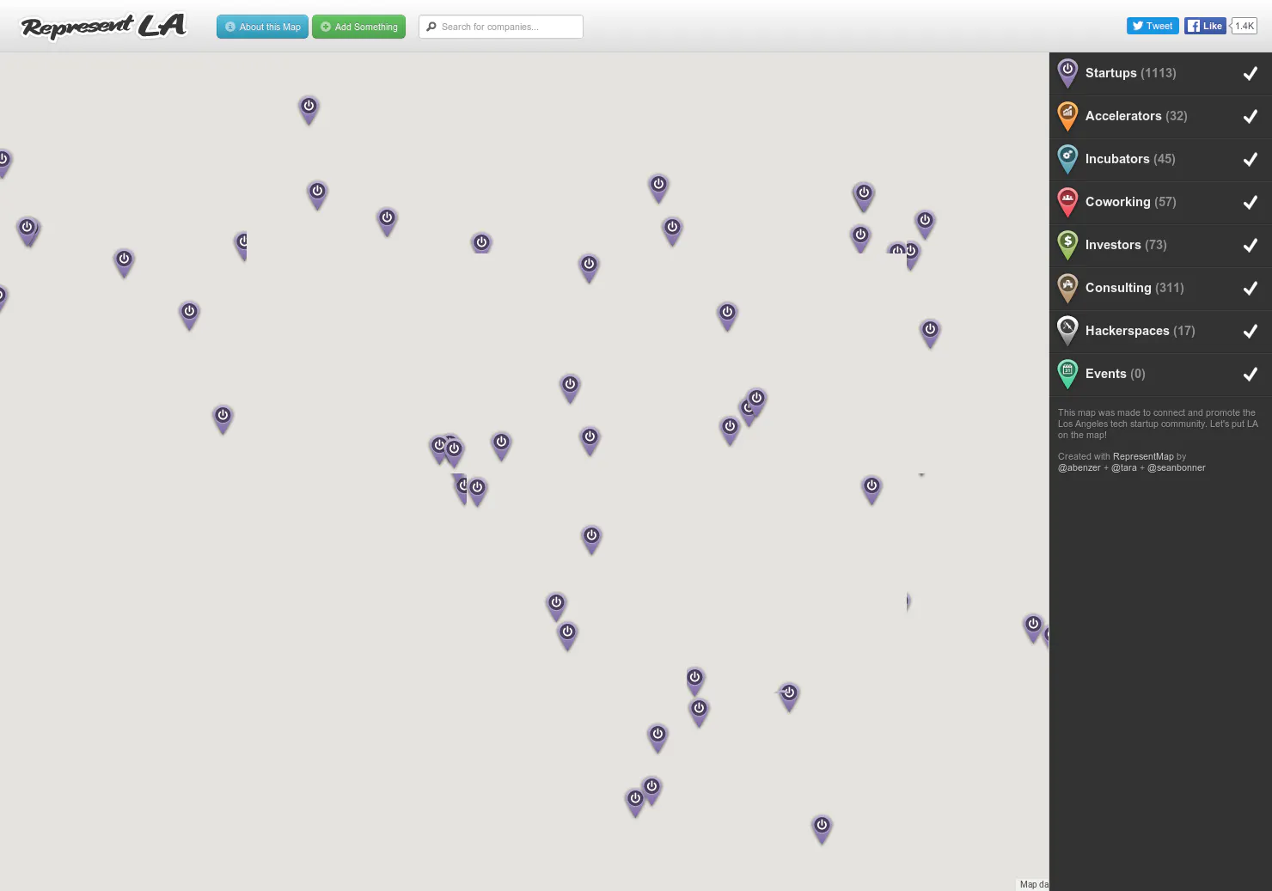
Task: Click the Tweet button
Action: pyautogui.click(x=1153, y=26)
